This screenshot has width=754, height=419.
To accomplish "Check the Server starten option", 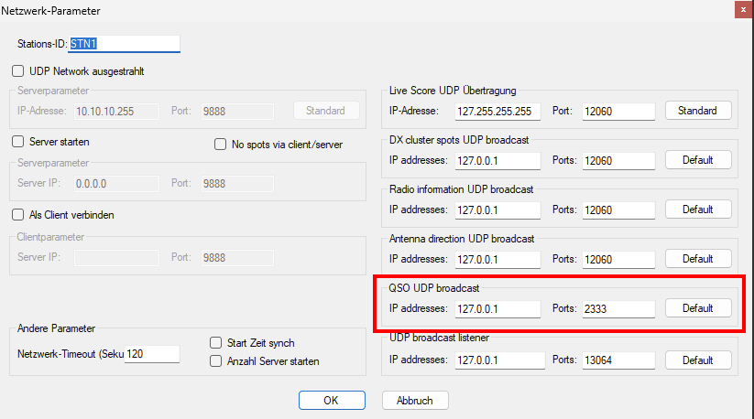I will tap(17, 142).
